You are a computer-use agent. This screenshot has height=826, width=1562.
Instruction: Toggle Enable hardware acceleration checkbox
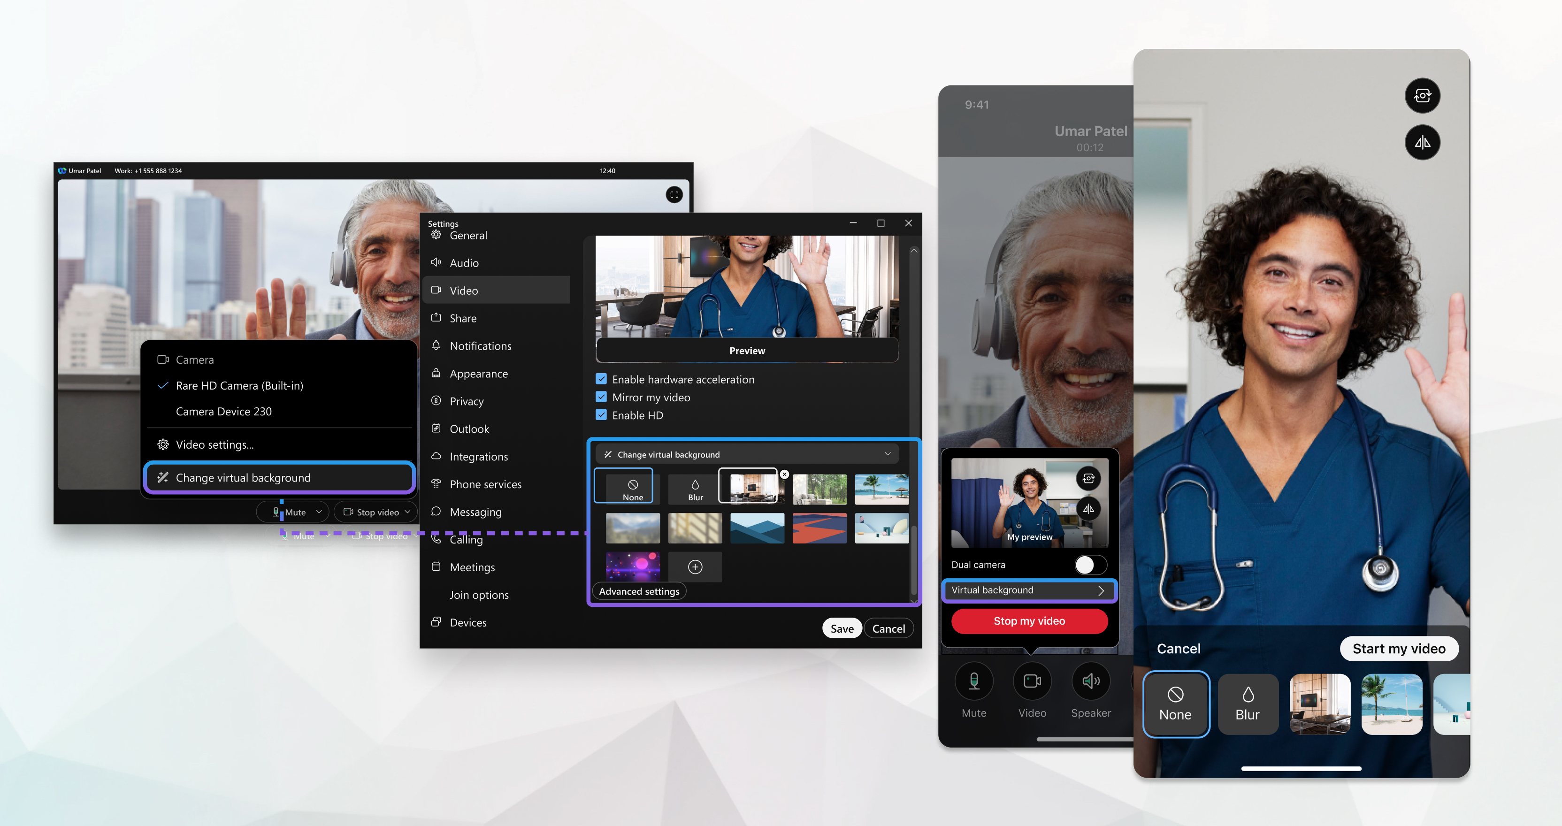(600, 379)
